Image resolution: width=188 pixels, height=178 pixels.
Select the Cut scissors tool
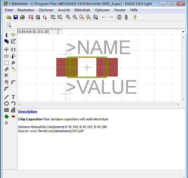[x=6, y=69]
